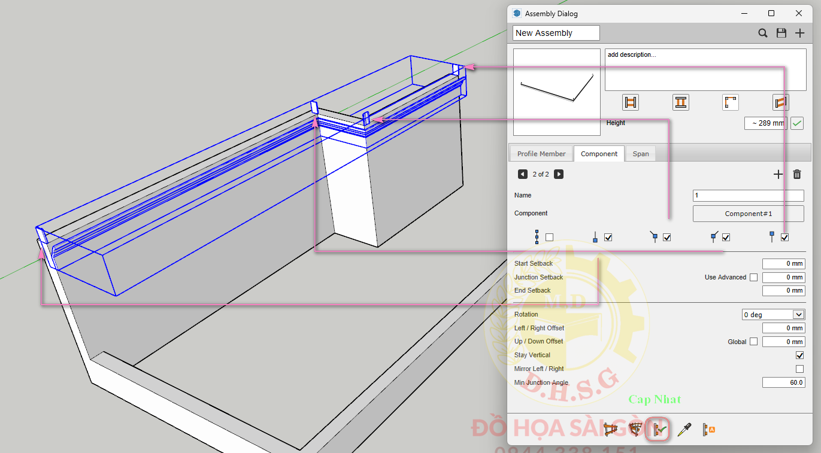Tick the Use Advanced checkbox
The height and width of the screenshot is (453, 821).
[753, 278]
